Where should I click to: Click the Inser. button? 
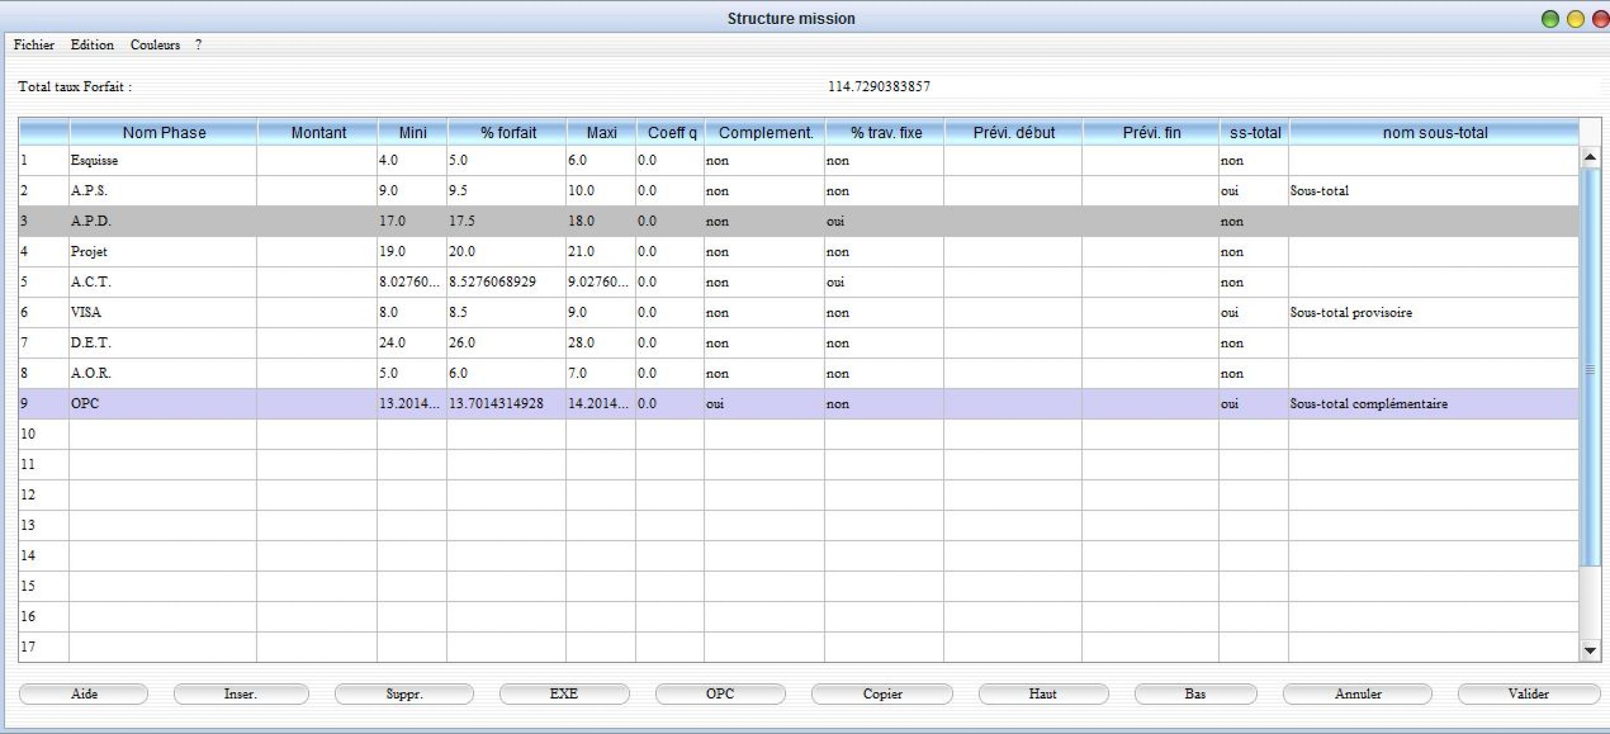[x=241, y=693]
